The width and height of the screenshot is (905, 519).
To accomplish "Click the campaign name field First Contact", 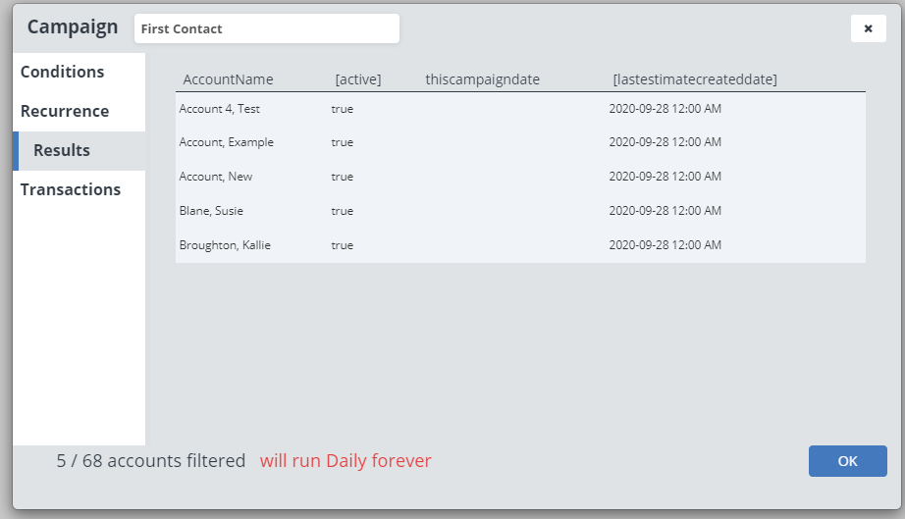I will pyautogui.click(x=266, y=28).
